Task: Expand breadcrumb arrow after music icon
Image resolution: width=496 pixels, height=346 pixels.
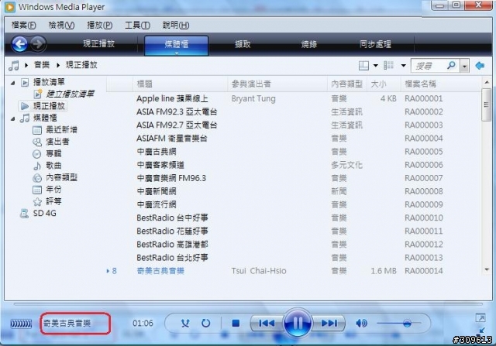Action: 26,65
